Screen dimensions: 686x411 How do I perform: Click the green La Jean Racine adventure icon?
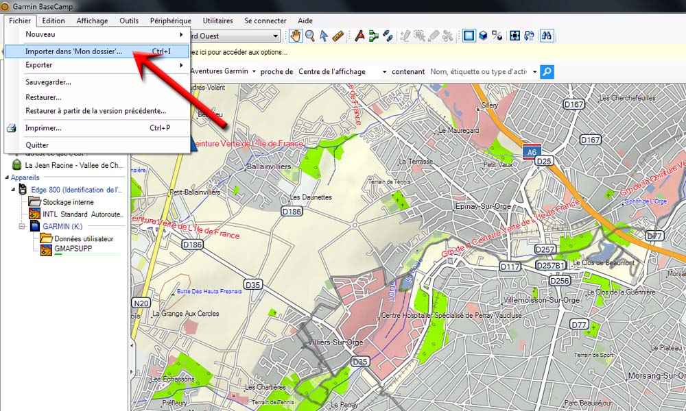click(16, 165)
